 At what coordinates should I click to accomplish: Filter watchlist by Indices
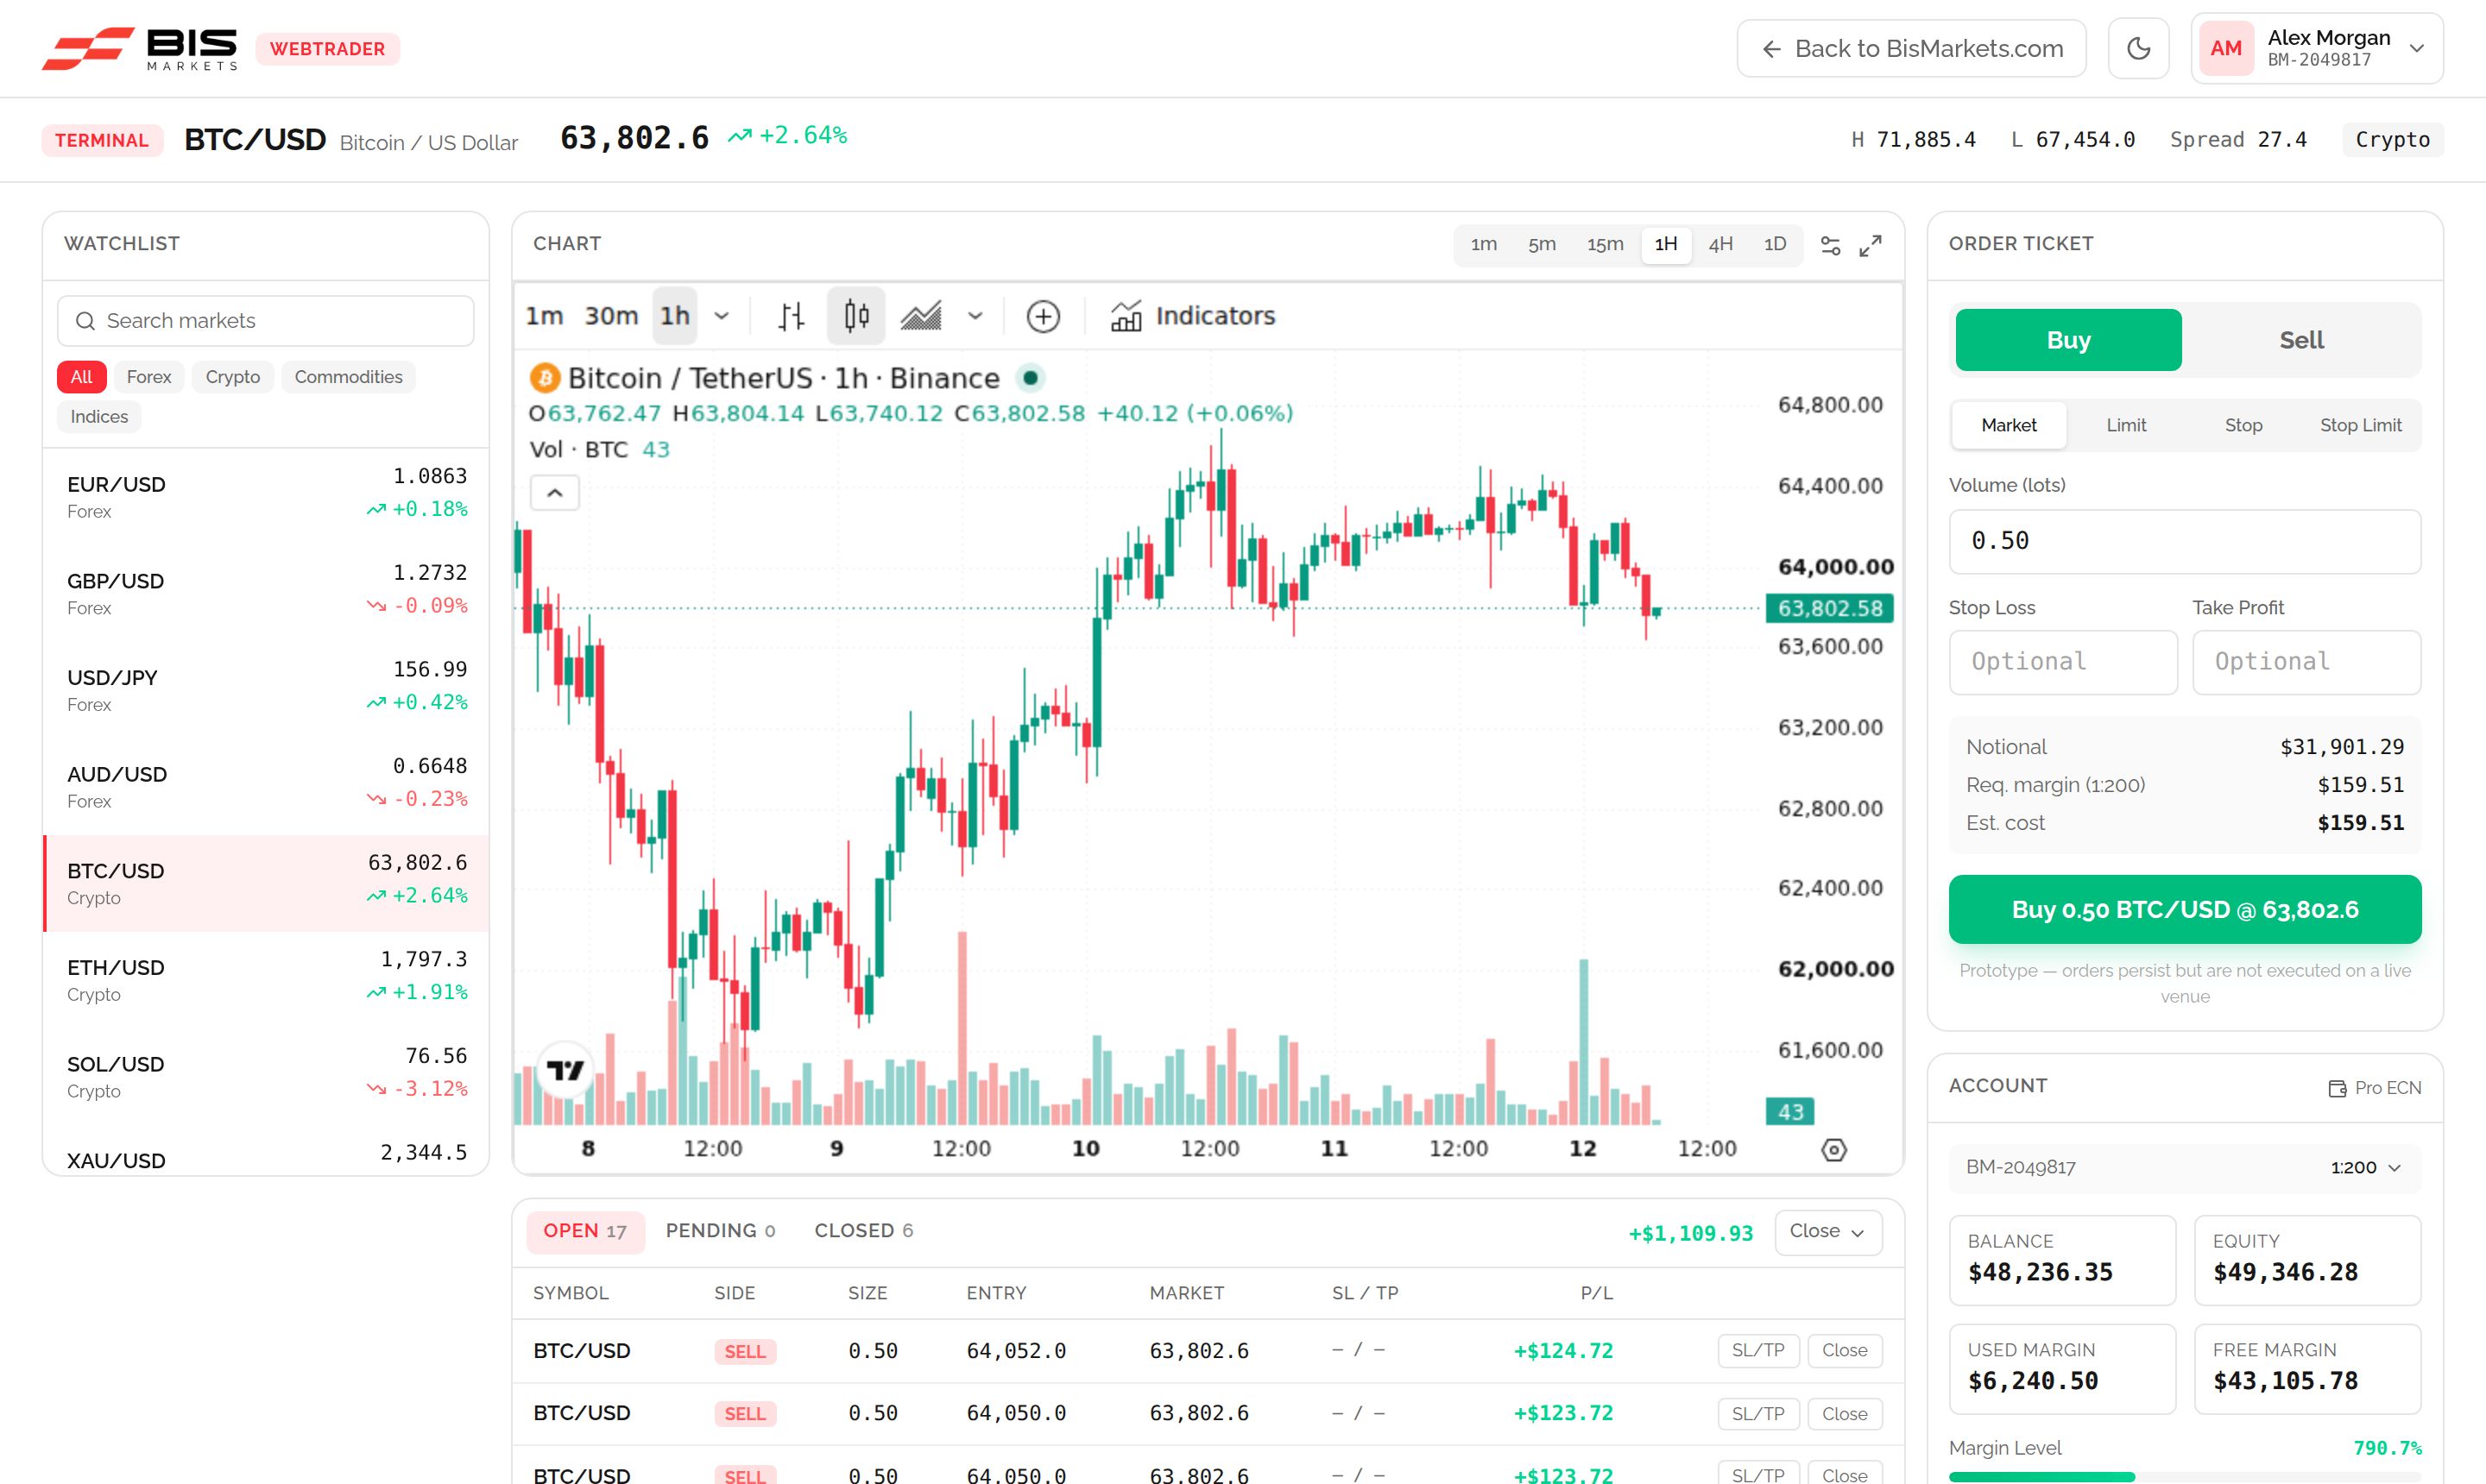[99, 417]
